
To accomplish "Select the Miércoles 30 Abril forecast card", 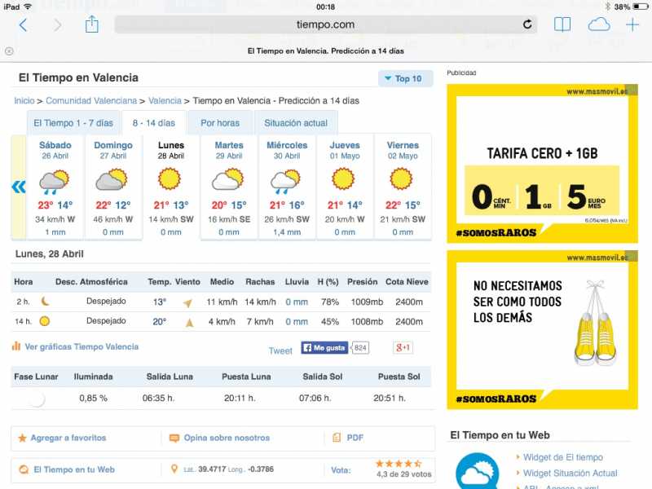I will [287, 187].
